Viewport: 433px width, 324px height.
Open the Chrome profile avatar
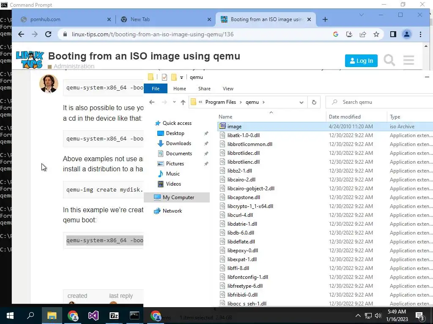coord(406,34)
